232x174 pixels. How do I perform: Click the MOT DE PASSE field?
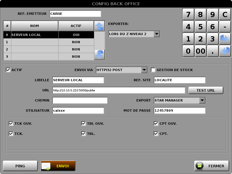180,110
